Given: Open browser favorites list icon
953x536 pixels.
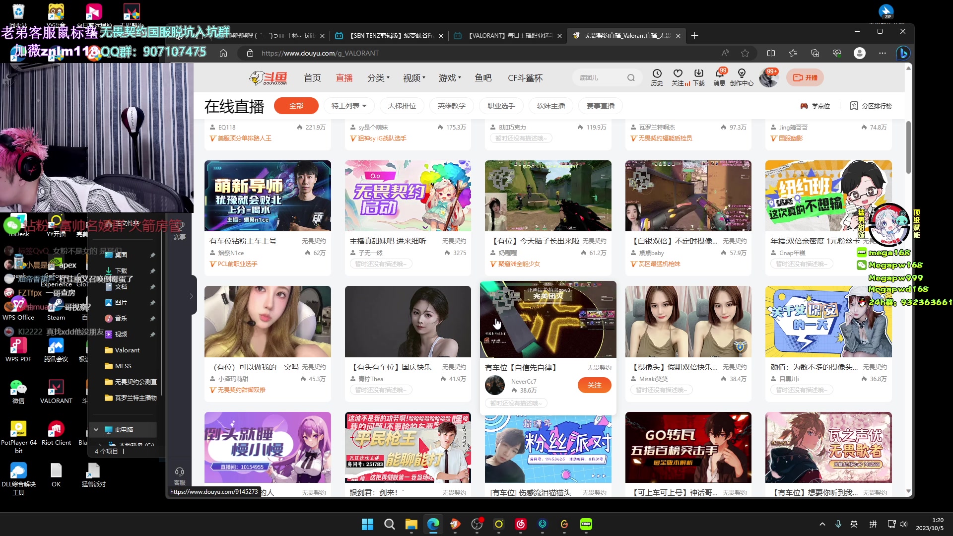Looking at the screenshot, I should 793,53.
